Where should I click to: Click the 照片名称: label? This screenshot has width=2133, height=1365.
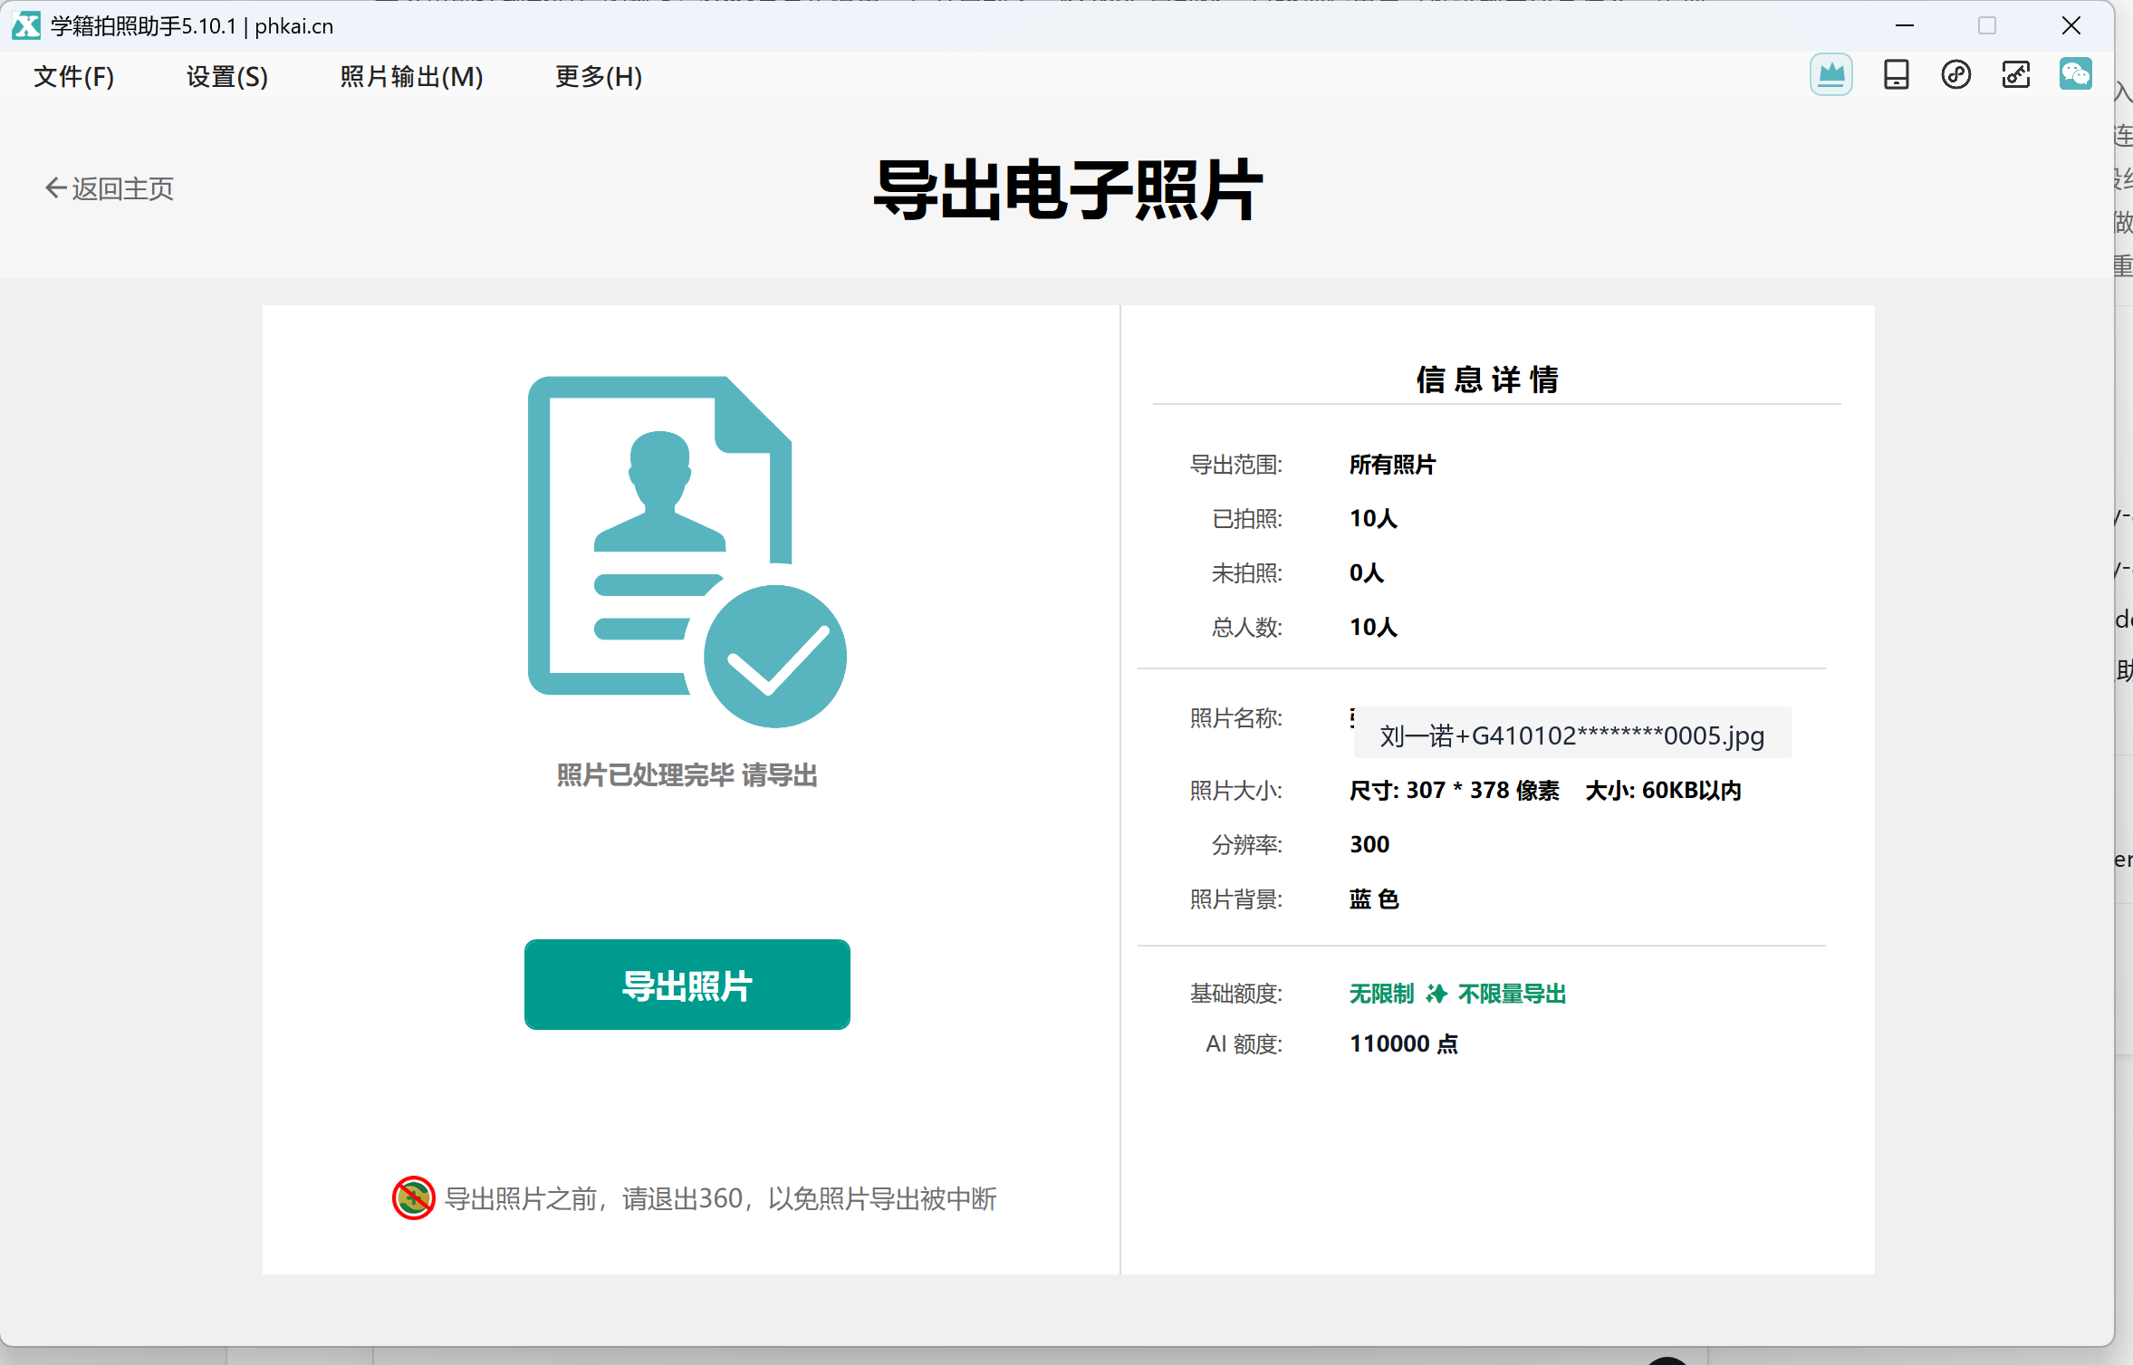[1235, 718]
